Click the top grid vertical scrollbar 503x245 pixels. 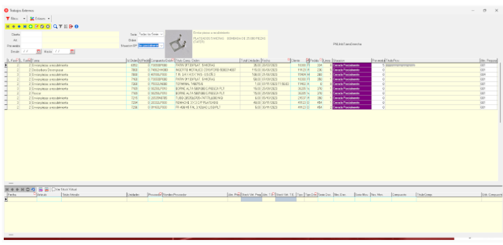click(500, 93)
